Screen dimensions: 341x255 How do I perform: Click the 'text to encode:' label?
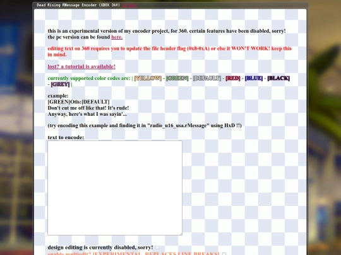click(66, 137)
